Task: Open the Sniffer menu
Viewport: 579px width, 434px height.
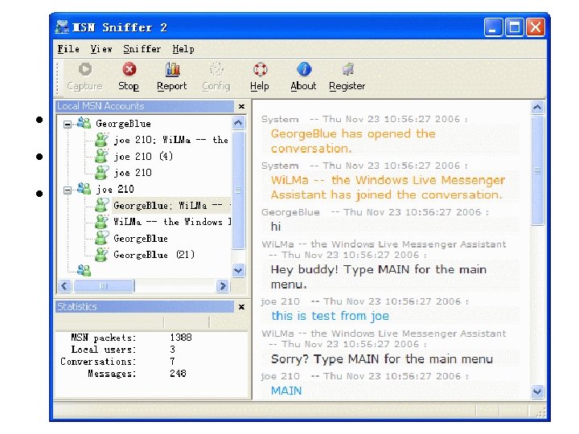Action: (142, 49)
